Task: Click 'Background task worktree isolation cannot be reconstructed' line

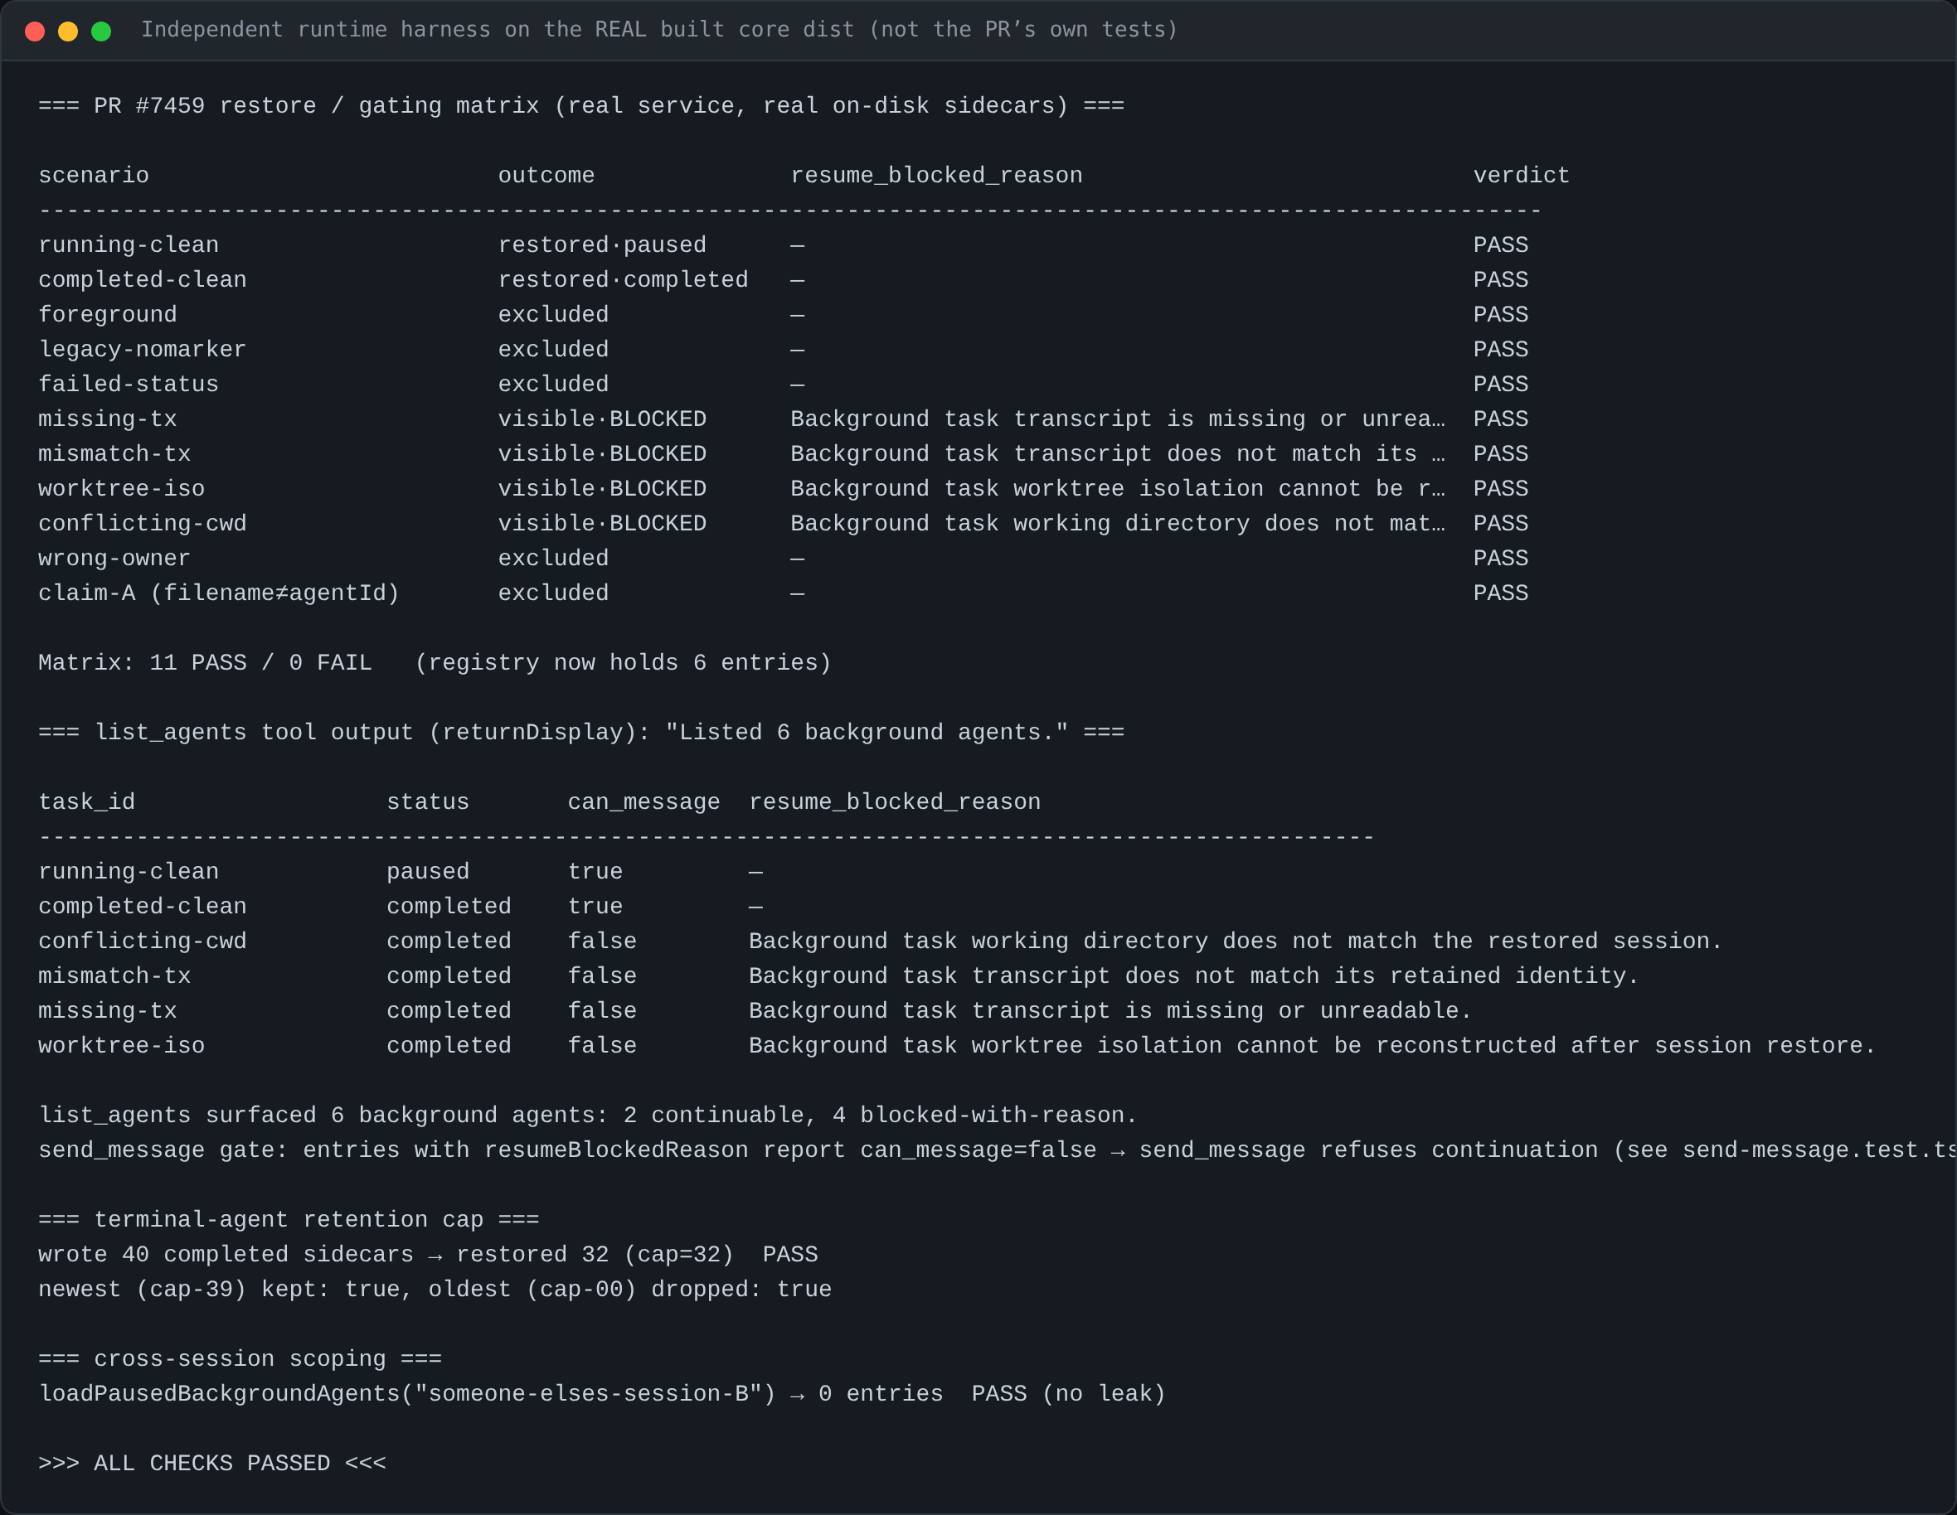Action: click(1312, 1047)
